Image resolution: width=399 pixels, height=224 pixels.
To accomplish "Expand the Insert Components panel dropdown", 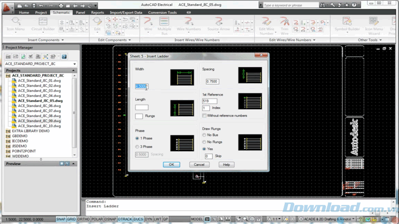I will pos(63,40).
